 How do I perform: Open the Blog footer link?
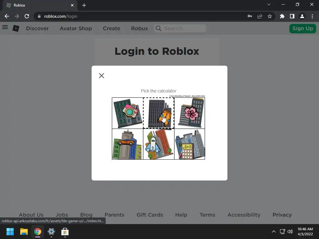click(86, 215)
